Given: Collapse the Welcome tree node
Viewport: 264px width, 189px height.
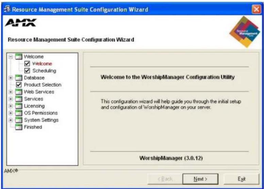Looking at the screenshot, I should (x=11, y=57).
